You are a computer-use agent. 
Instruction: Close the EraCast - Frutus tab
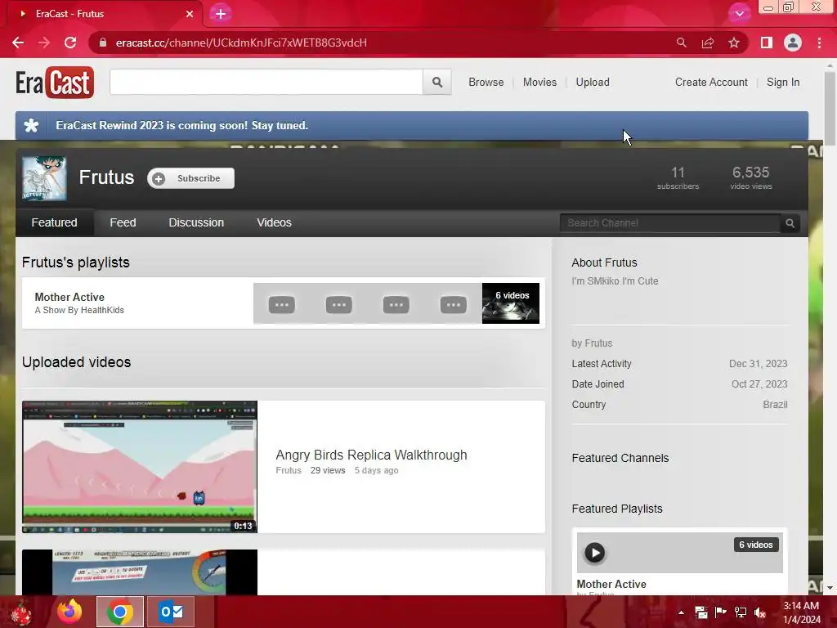[190, 14]
